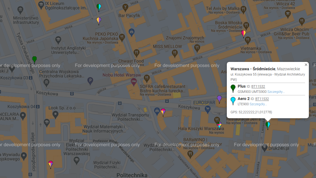
Task: Click the IX Liceum school icon
Action: pyautogui.click(x=41, y=5)
